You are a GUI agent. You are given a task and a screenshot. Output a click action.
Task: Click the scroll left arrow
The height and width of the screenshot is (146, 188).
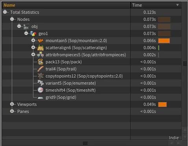coord(171,143)
